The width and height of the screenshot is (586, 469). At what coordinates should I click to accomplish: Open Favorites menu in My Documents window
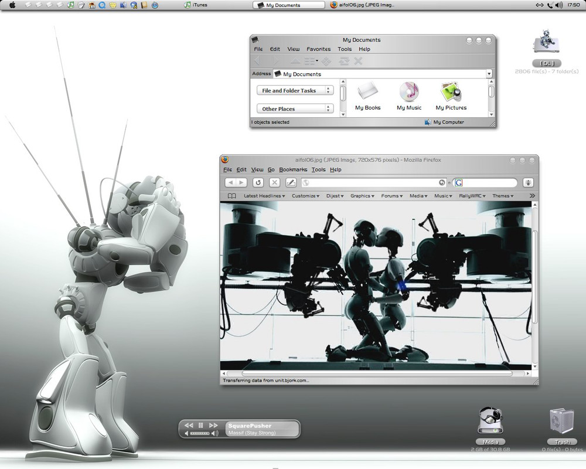(x=318, y=49)
